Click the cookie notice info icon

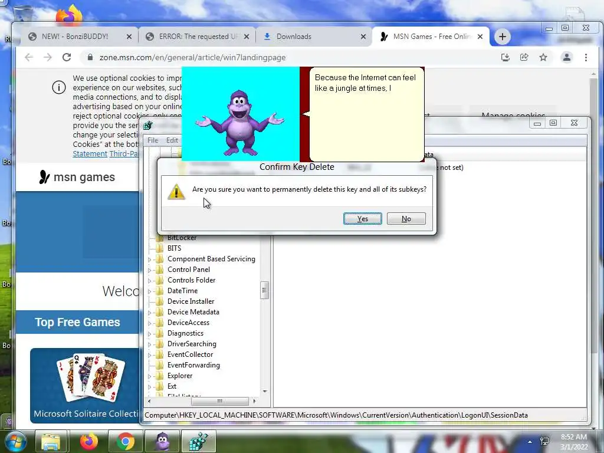[x=59, y=87]
